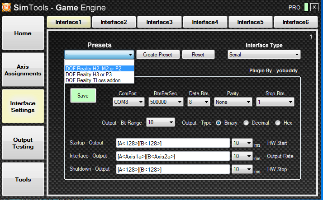This screenshot has height=200, width=323.
Task: Click the green PRO status indicator
Action: (x=306, y=8)
